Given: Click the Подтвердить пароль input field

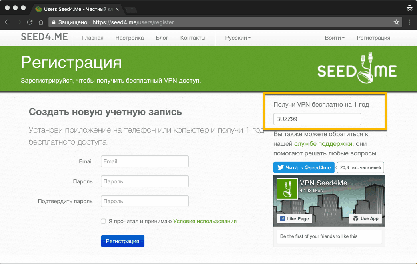Looking at the screenshot, I should (x=145, y=201).
